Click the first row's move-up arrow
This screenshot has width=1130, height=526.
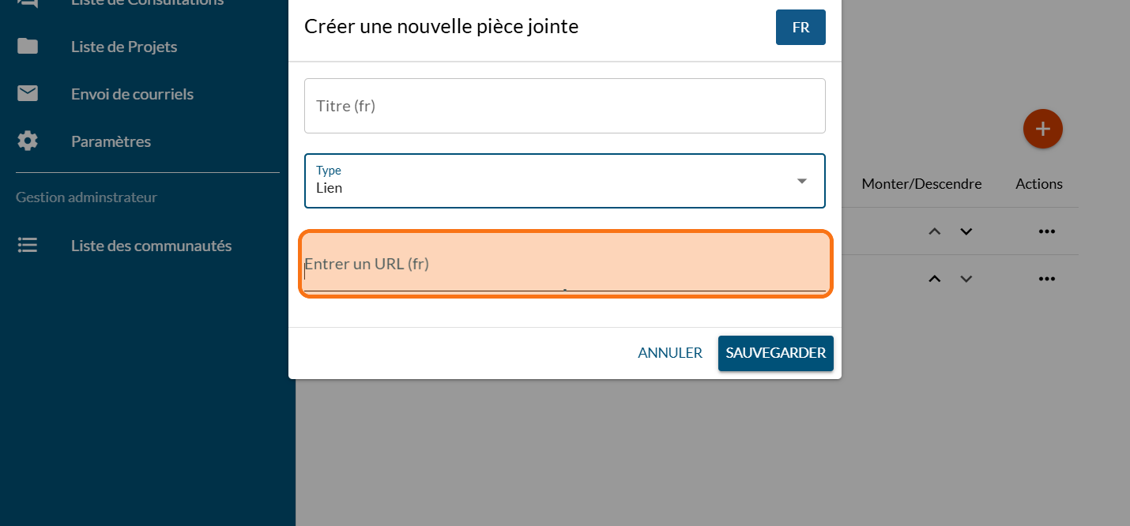(x=934, y=231)
